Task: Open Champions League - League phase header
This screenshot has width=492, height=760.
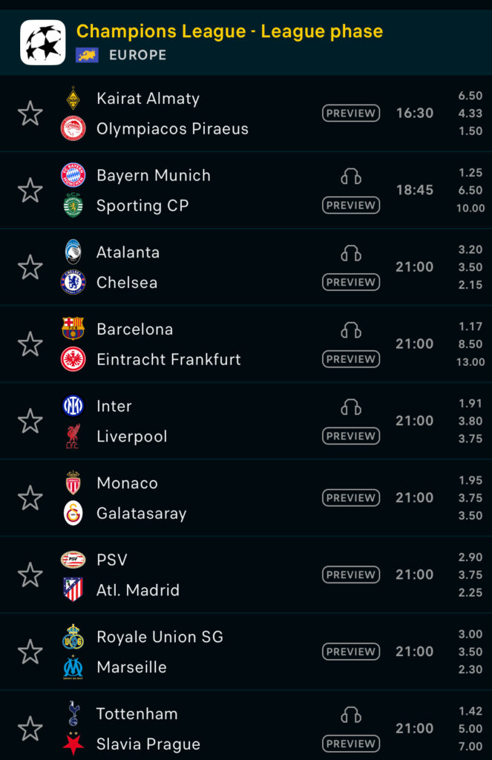Action: (229, 31)
